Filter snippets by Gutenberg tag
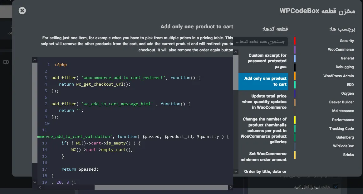The width and height of the screenshot is (363, 194). click(345, 137)
